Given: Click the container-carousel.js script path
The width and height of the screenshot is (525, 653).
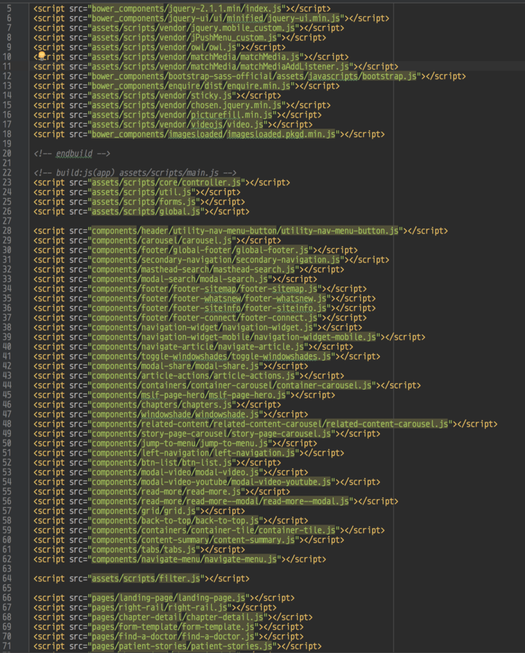Looking at the screenshot, I should 232,385.
